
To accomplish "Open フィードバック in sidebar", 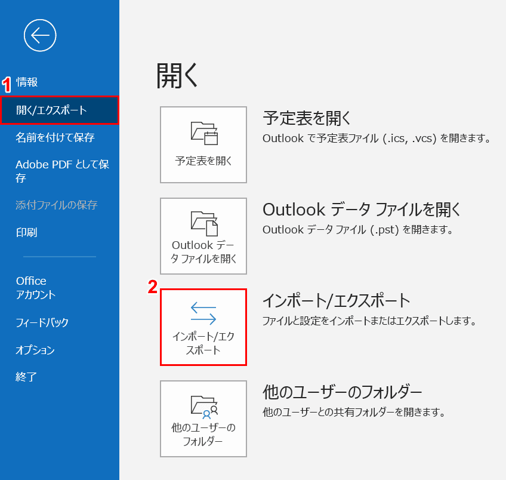I will 42,322.
